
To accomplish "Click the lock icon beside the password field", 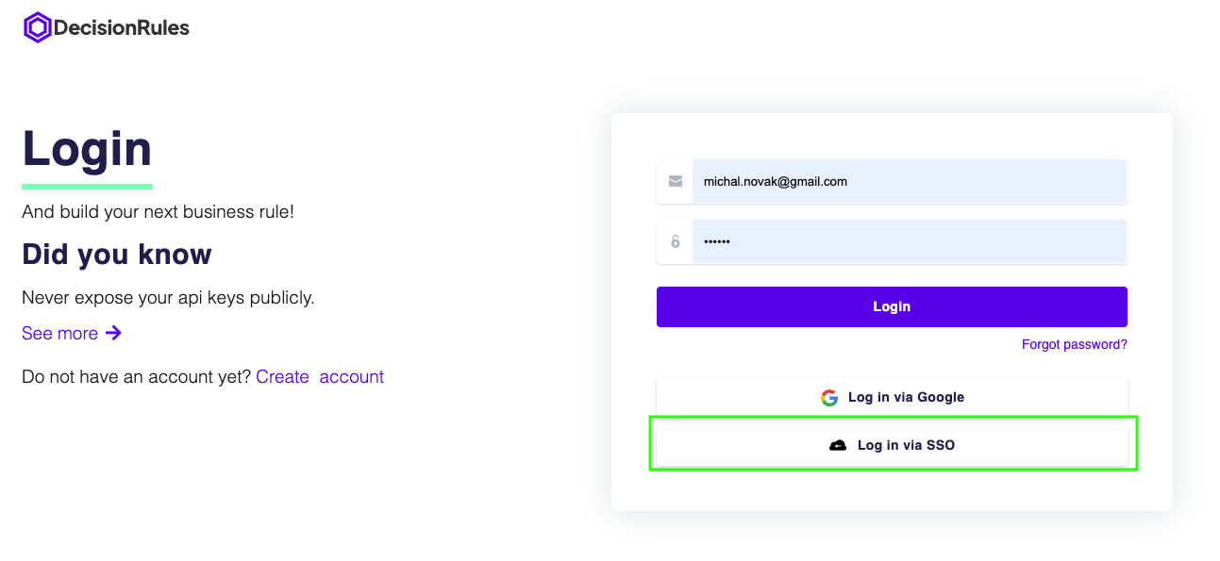I will [x=675, y=241].
